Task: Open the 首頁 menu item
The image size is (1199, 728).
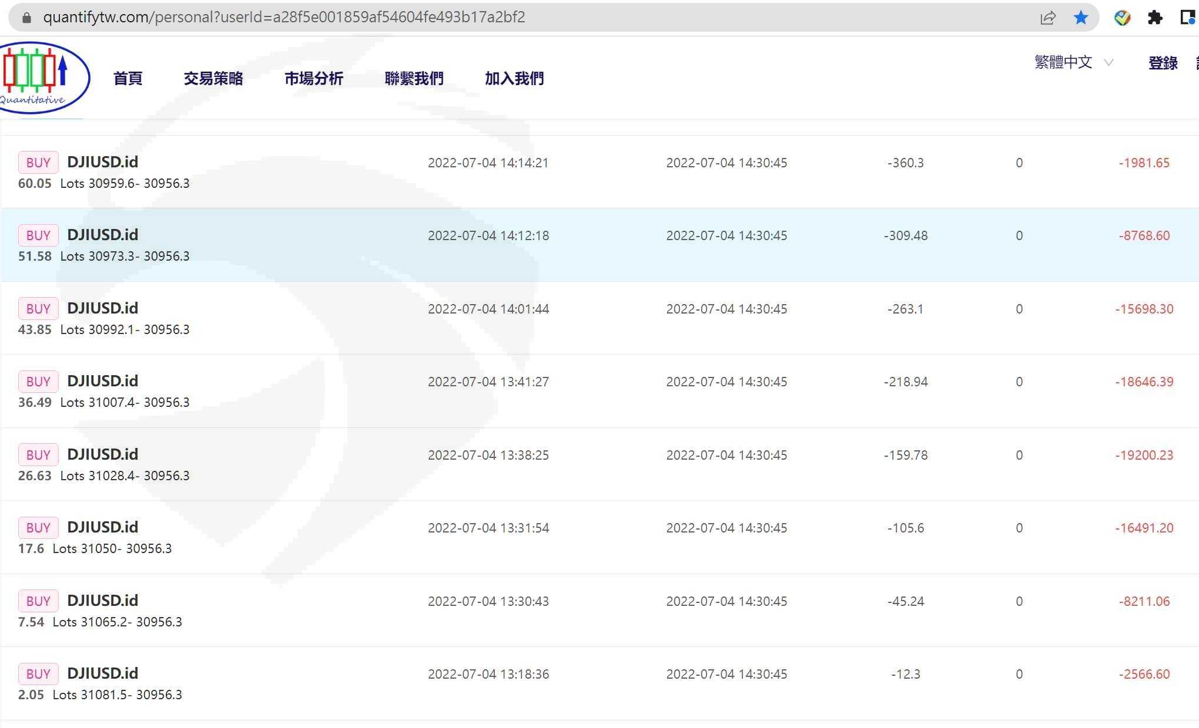Action: pyautogui.click(x=128, y=78)
